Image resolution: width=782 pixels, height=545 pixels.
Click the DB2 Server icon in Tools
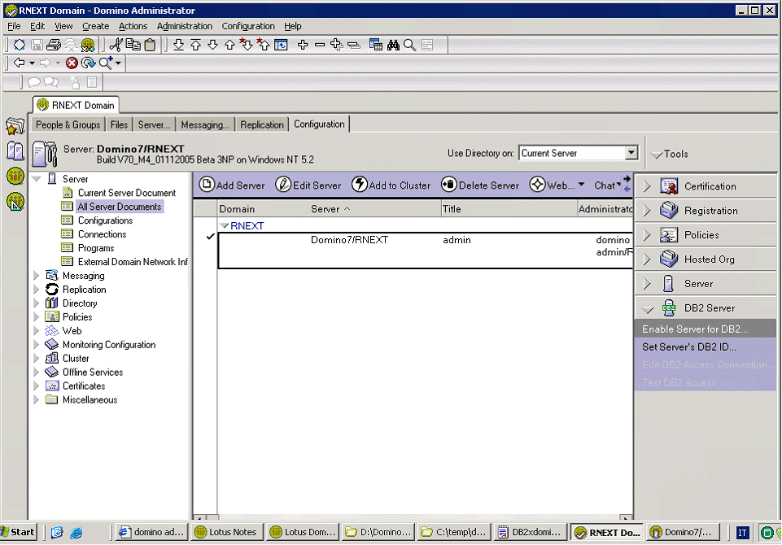[x=669, y=308]
